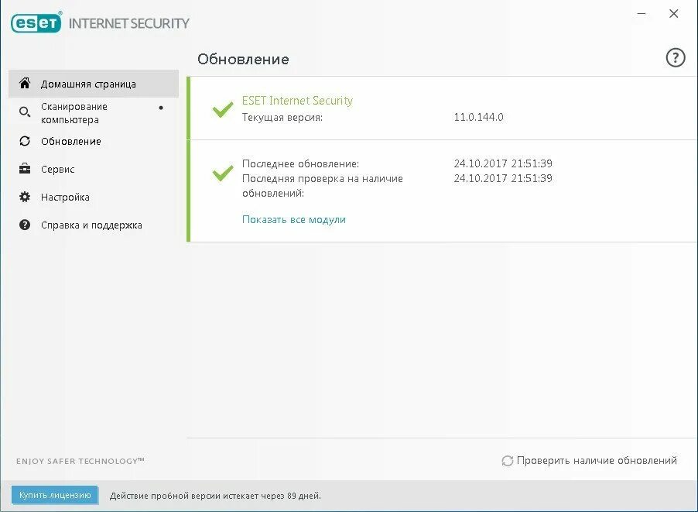Click the Последнее обновление date value
This screenshot has width=698, height=512.
(x=503, y=163)
